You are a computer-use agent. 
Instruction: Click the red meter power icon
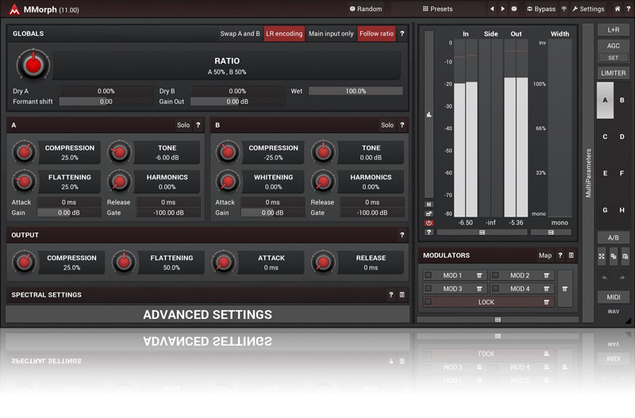click(429, 223)
